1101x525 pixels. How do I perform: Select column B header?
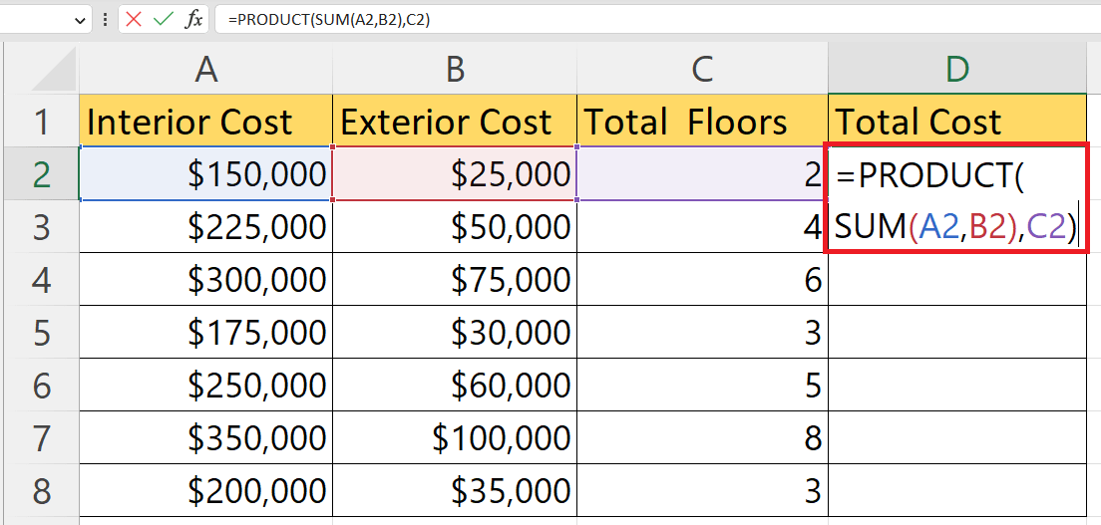[455, 69]
